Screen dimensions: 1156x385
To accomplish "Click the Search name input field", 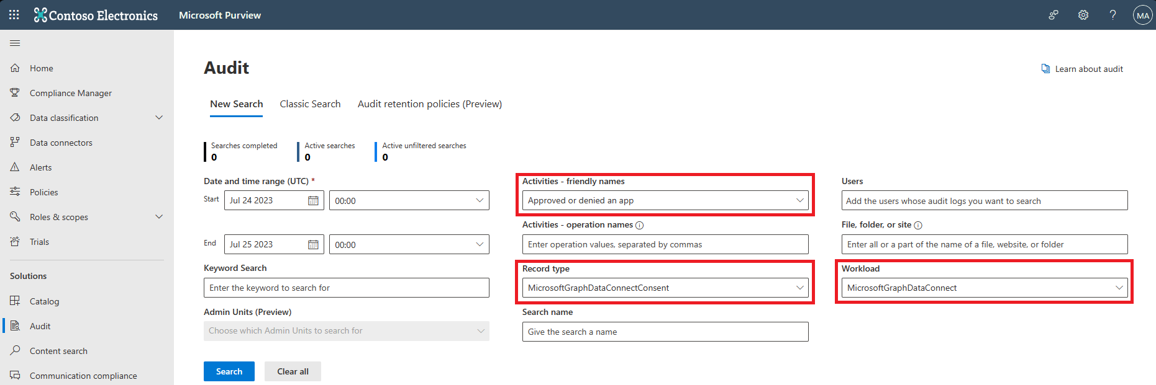I will [665, 332].
